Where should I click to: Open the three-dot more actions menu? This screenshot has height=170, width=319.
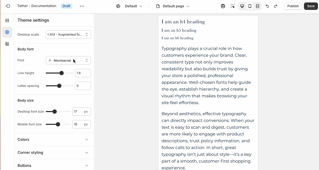pyautogui.click(x=82, y=6)
